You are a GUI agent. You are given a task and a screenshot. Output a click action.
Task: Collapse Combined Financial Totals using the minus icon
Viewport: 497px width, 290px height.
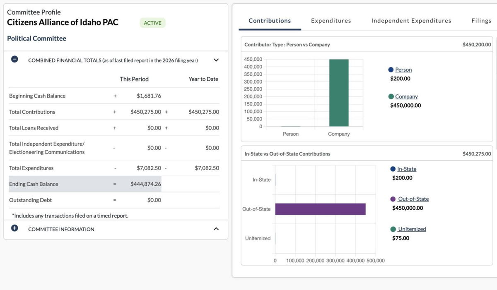pos(14,59)
